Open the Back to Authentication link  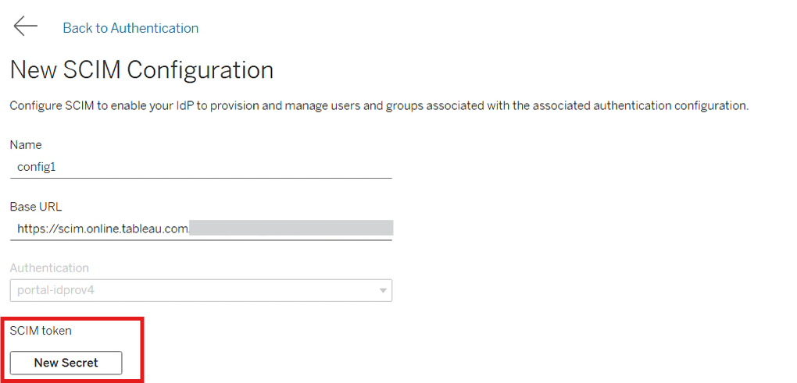(x=130, y=28)
